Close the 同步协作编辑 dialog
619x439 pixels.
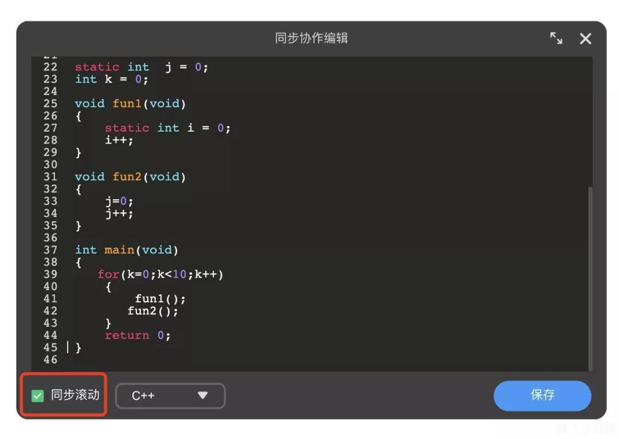coord(585,38)
